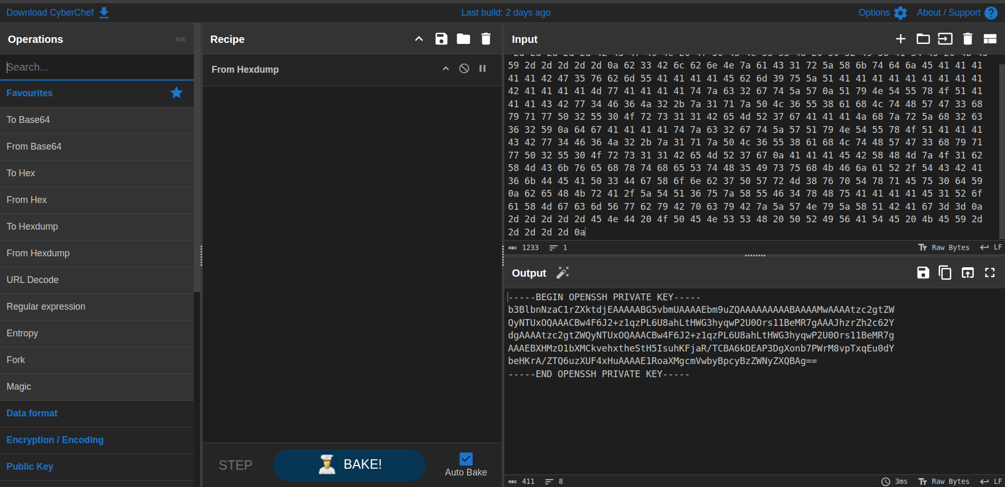The image size is (1005, 487).
Task: Click the Download CyberChef link
Action: point(58,13)
